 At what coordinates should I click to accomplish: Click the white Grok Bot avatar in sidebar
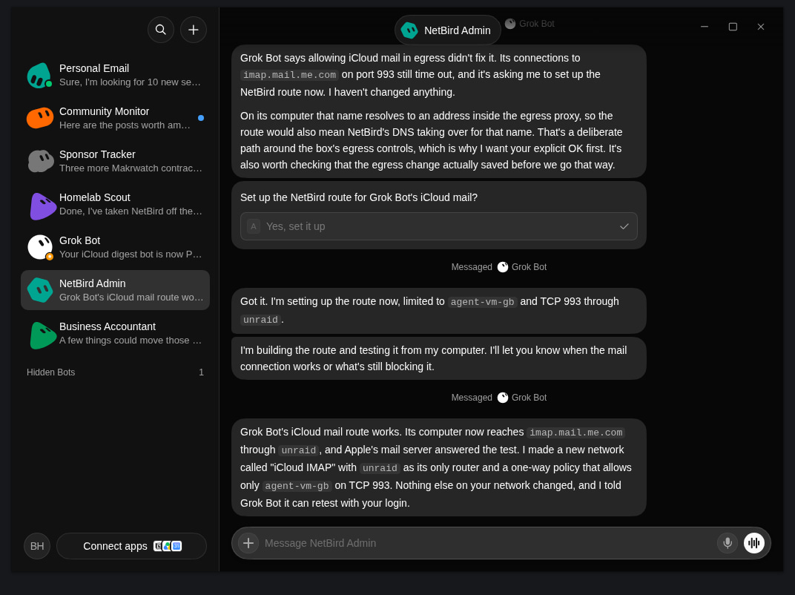coord(40,248)
